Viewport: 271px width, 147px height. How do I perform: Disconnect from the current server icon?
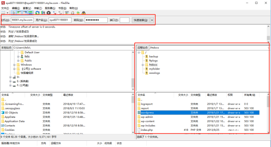(x=54, y=13)
